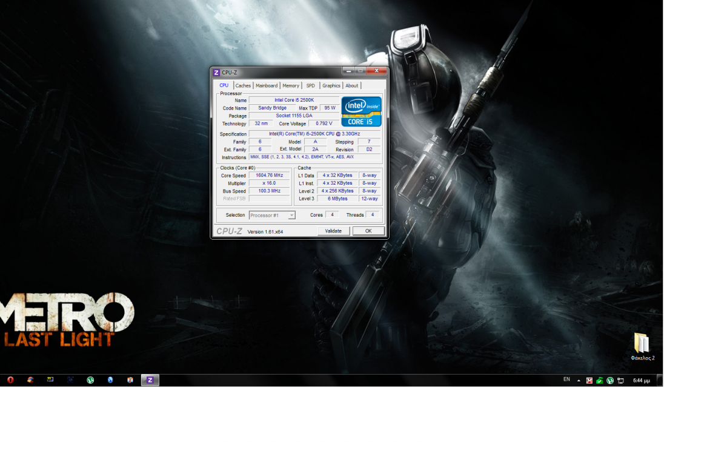Click the Validate button
The width and height of the screenshot is (727, 454).
tap(333, 231)
